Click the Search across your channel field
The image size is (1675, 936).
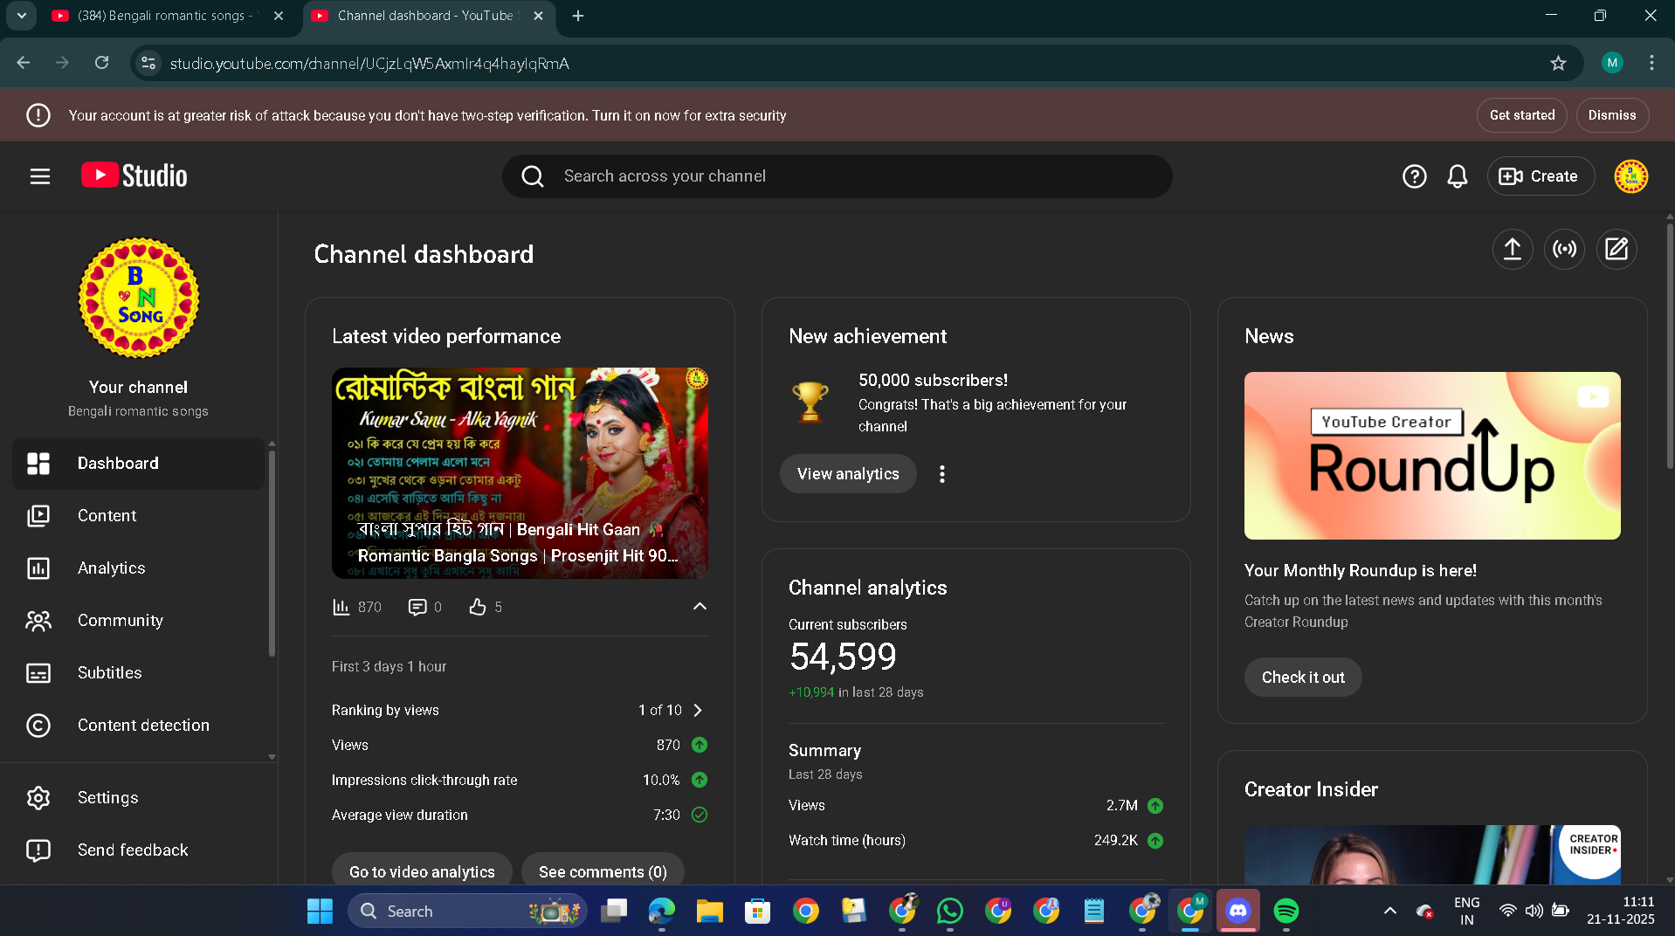pyautogui.click(x=837, y=176)
